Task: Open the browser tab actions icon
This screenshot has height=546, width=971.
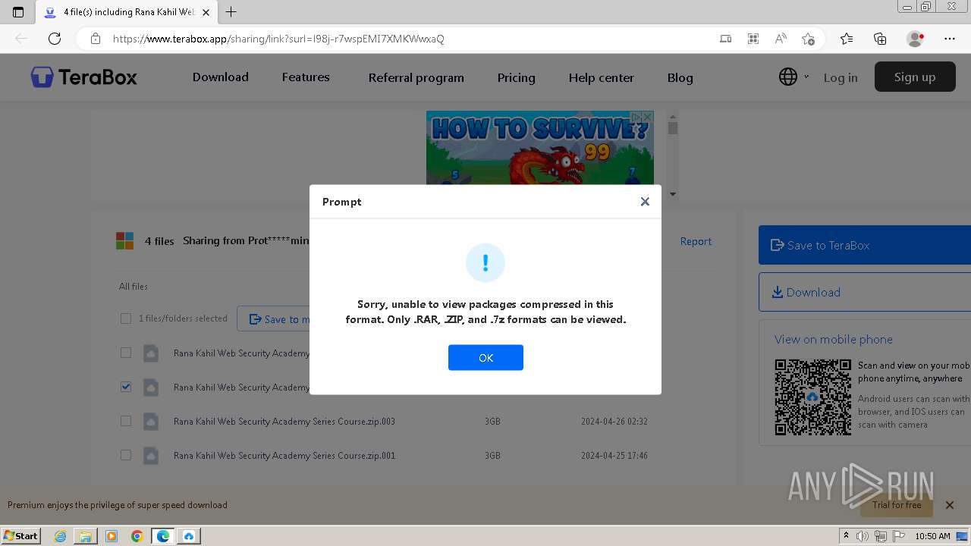Action: pyautogui.click(x=18, y=12)
